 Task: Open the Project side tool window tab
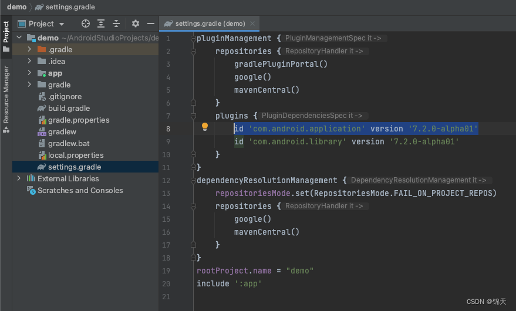(6, 36)
